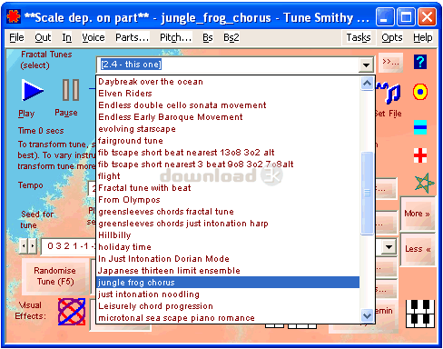This screenshot has height=349, width=443.
Task: Click the yellow and red circle icon
Action: [x=420, y=92]
